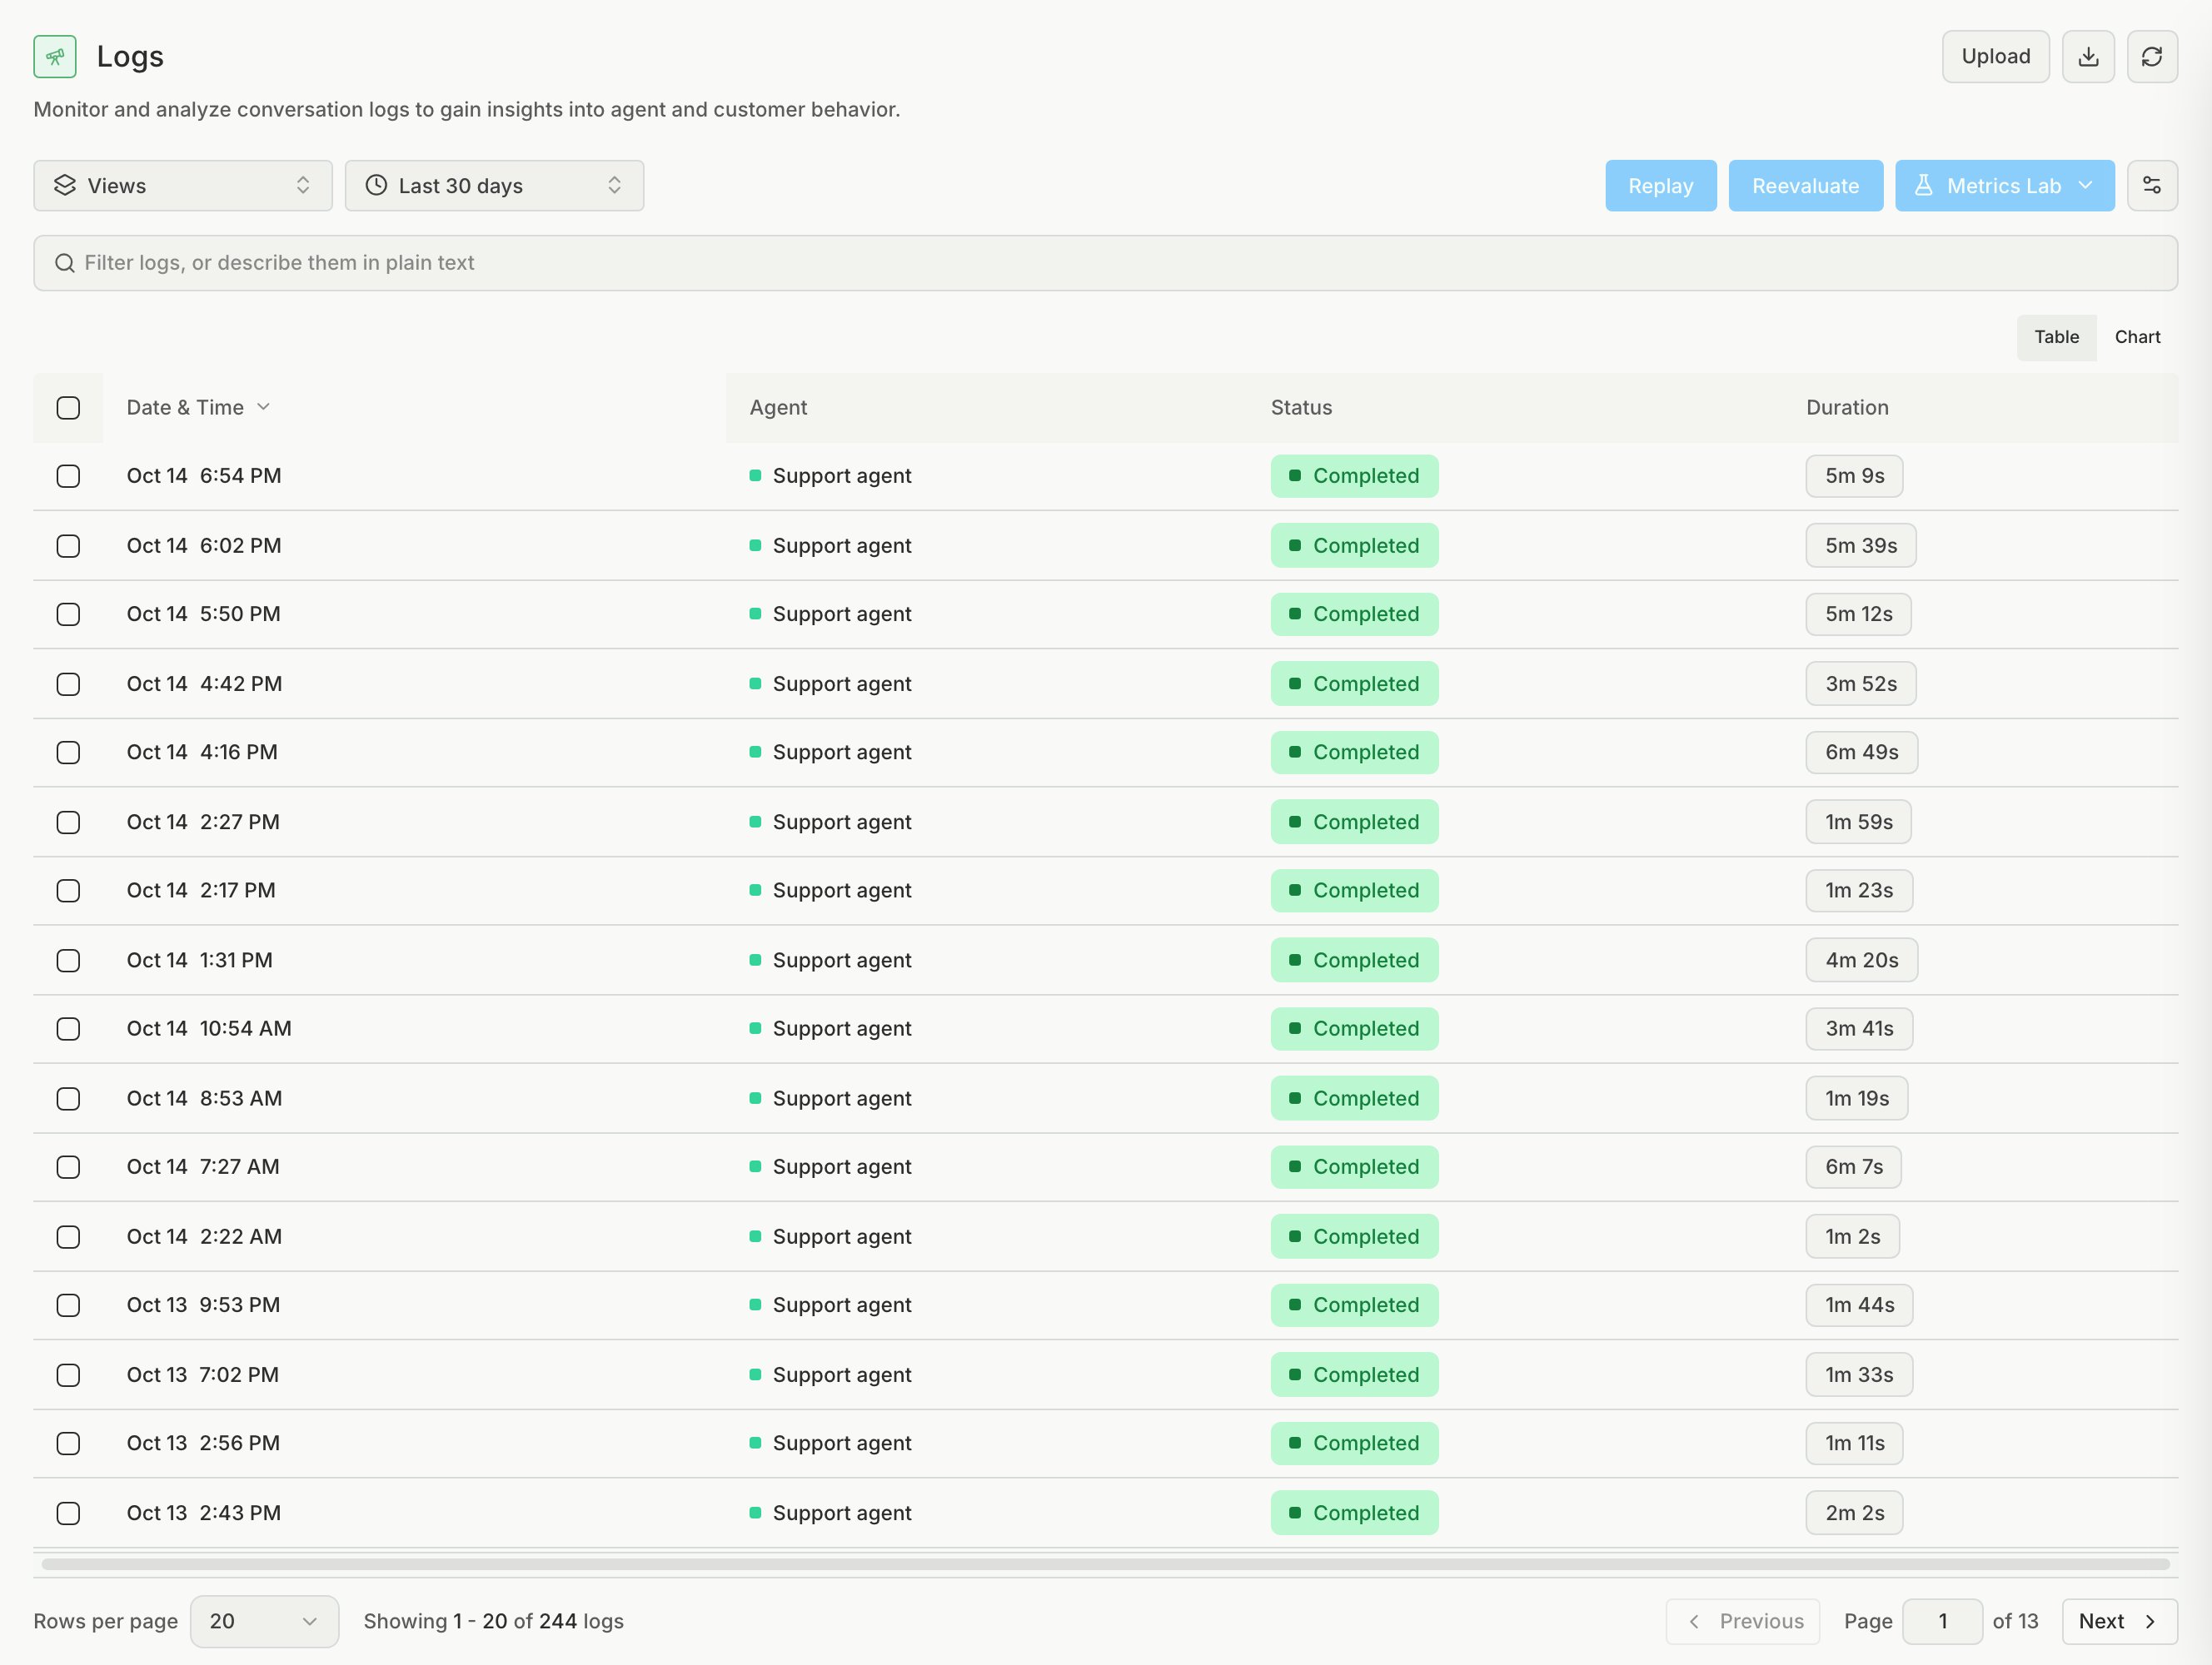Check the Oct 13 2:43 PM row
2212x1665 pixels.
[68, 1513]
